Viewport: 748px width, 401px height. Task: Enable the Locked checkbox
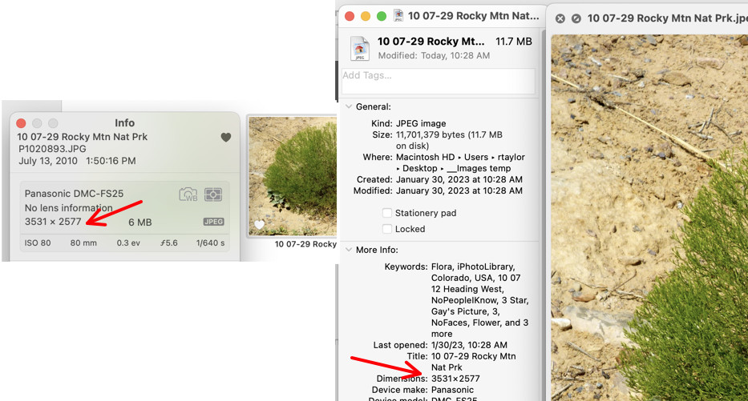(387, 229)
